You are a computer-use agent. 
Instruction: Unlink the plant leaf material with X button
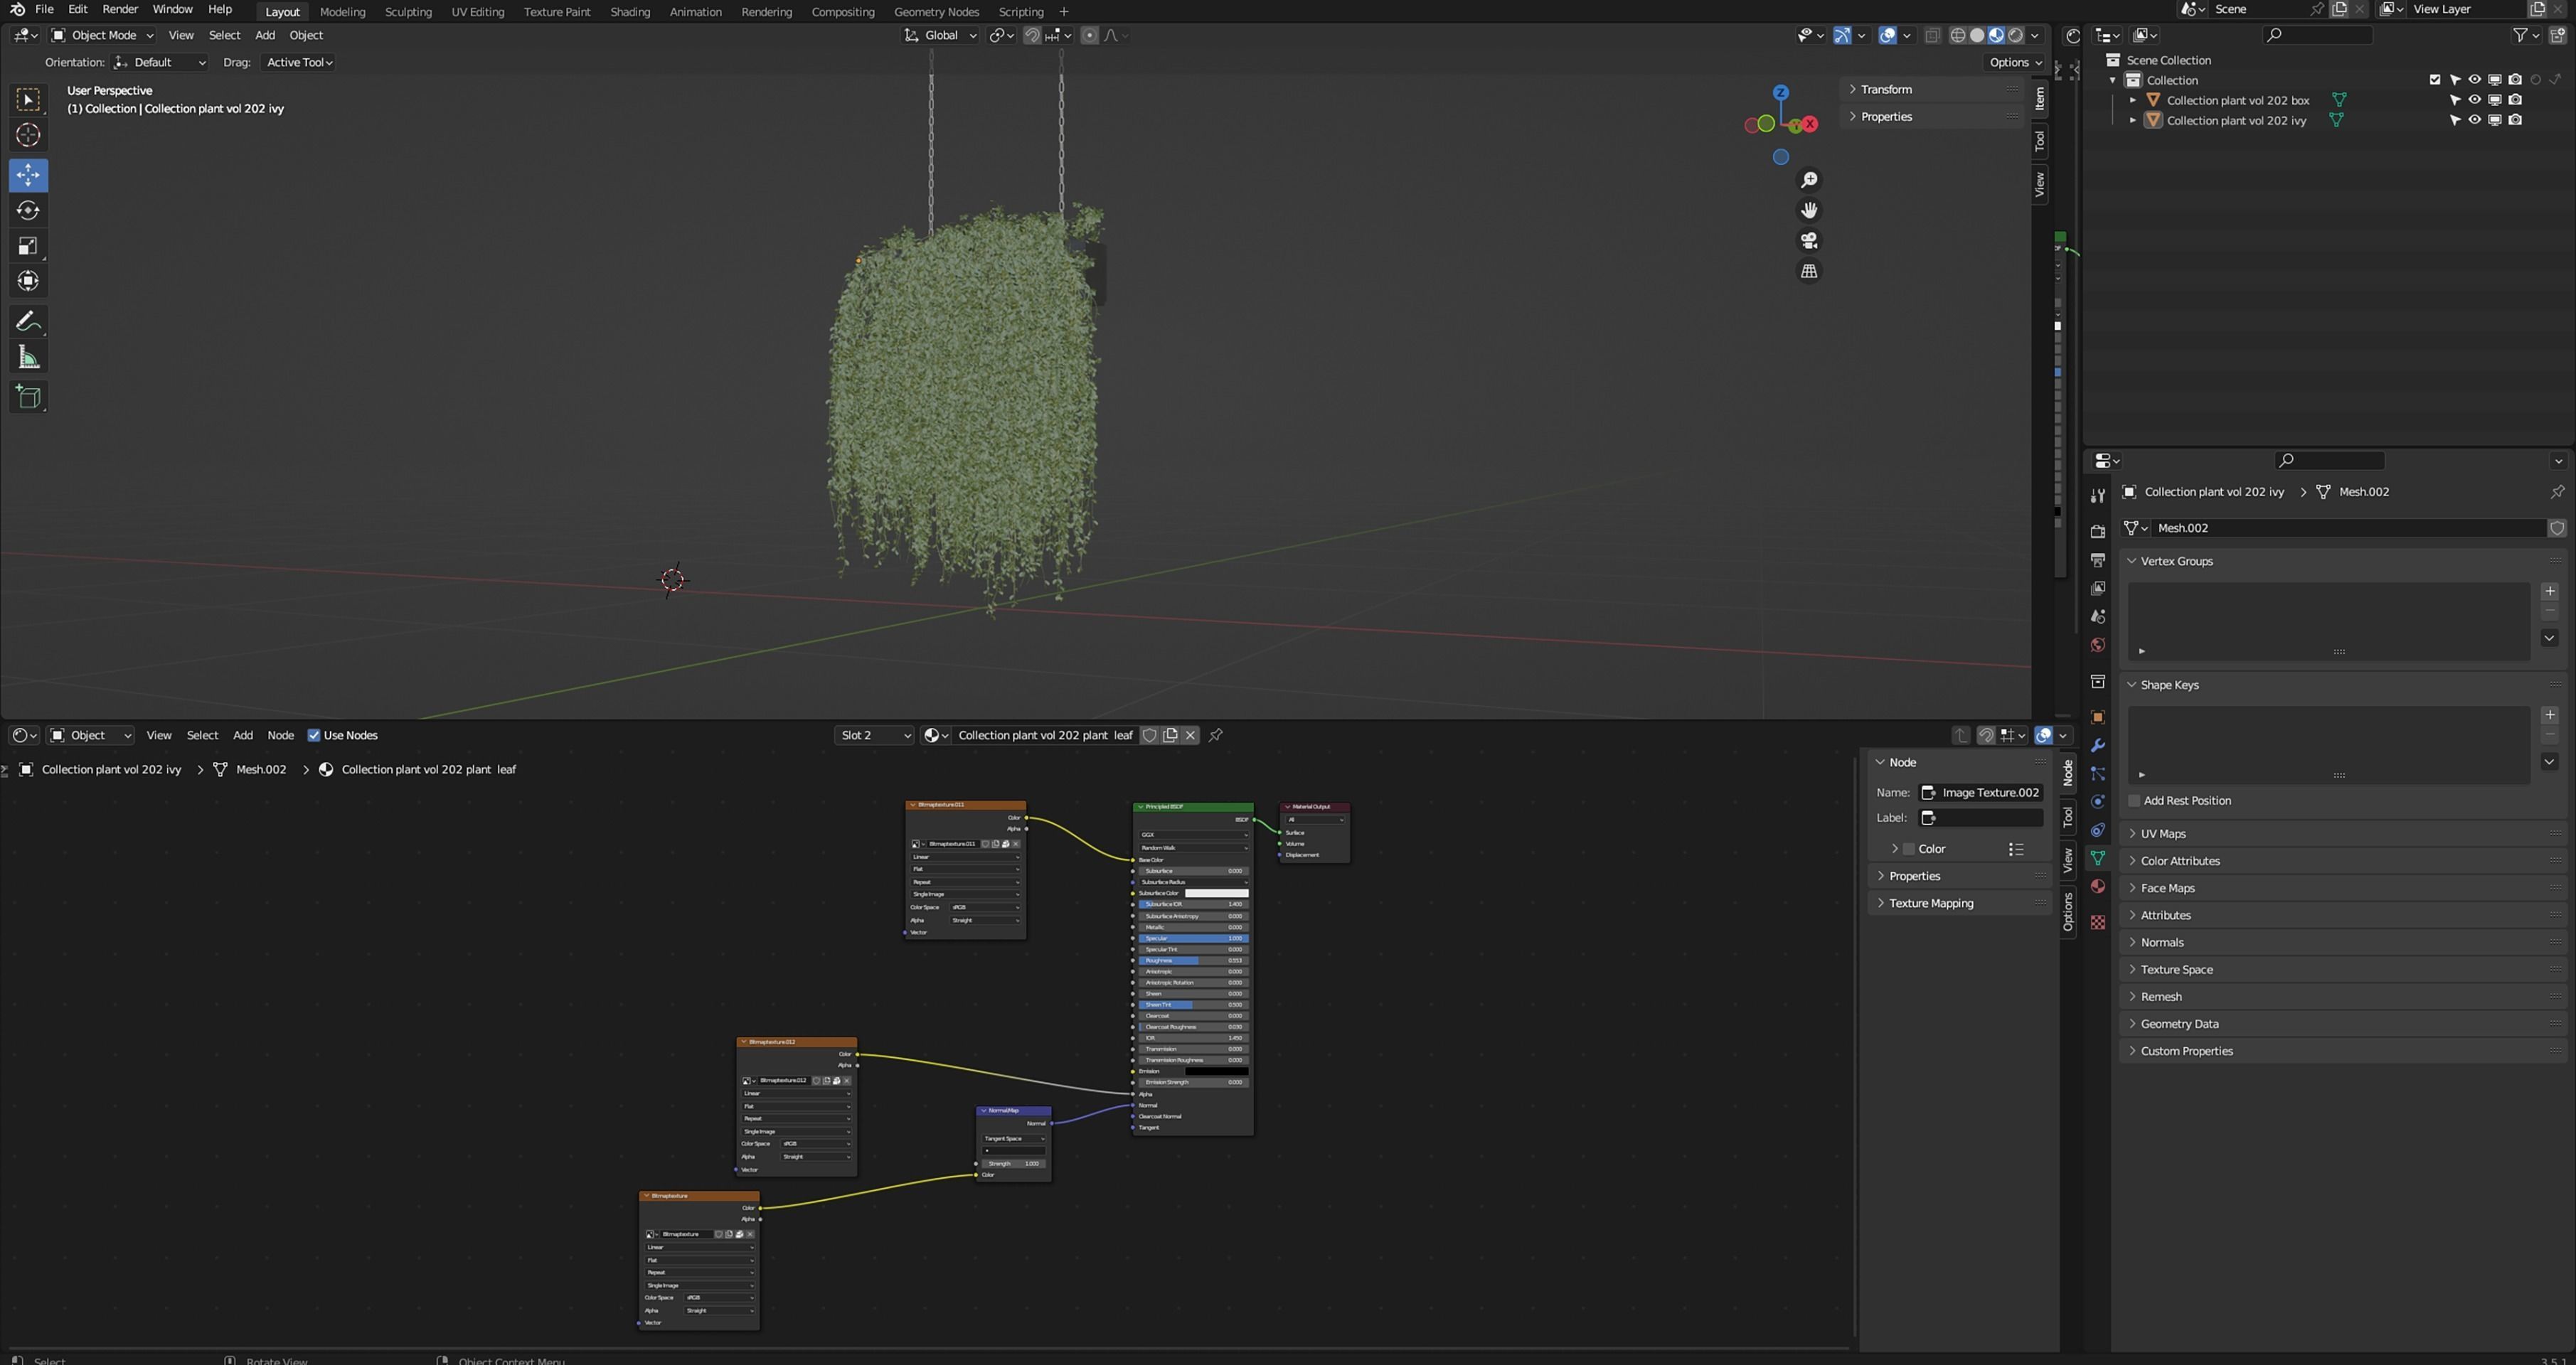click(x=1190, y=735)
